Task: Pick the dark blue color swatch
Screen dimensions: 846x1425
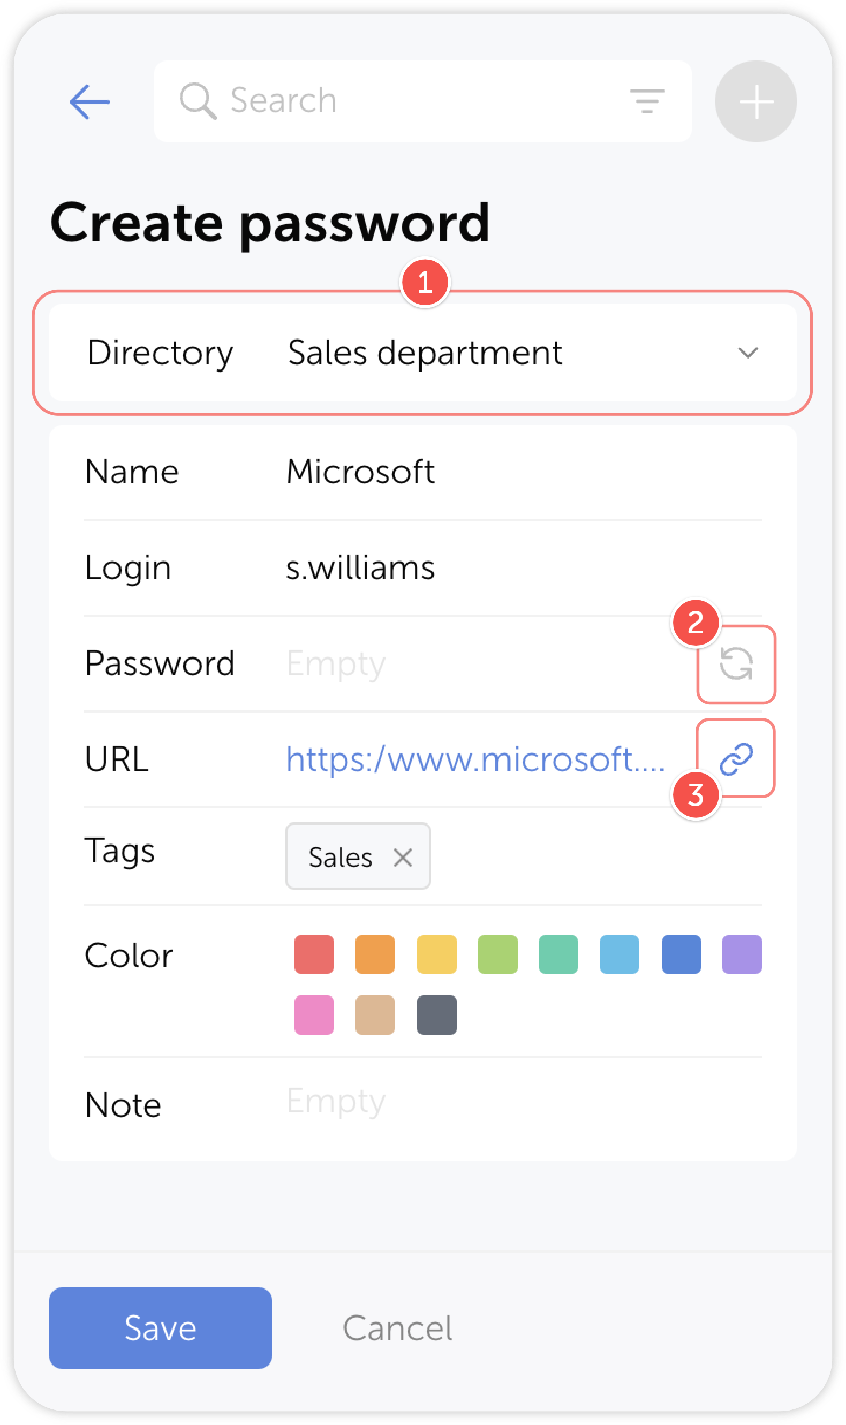Action: click(x=681, y=954)
